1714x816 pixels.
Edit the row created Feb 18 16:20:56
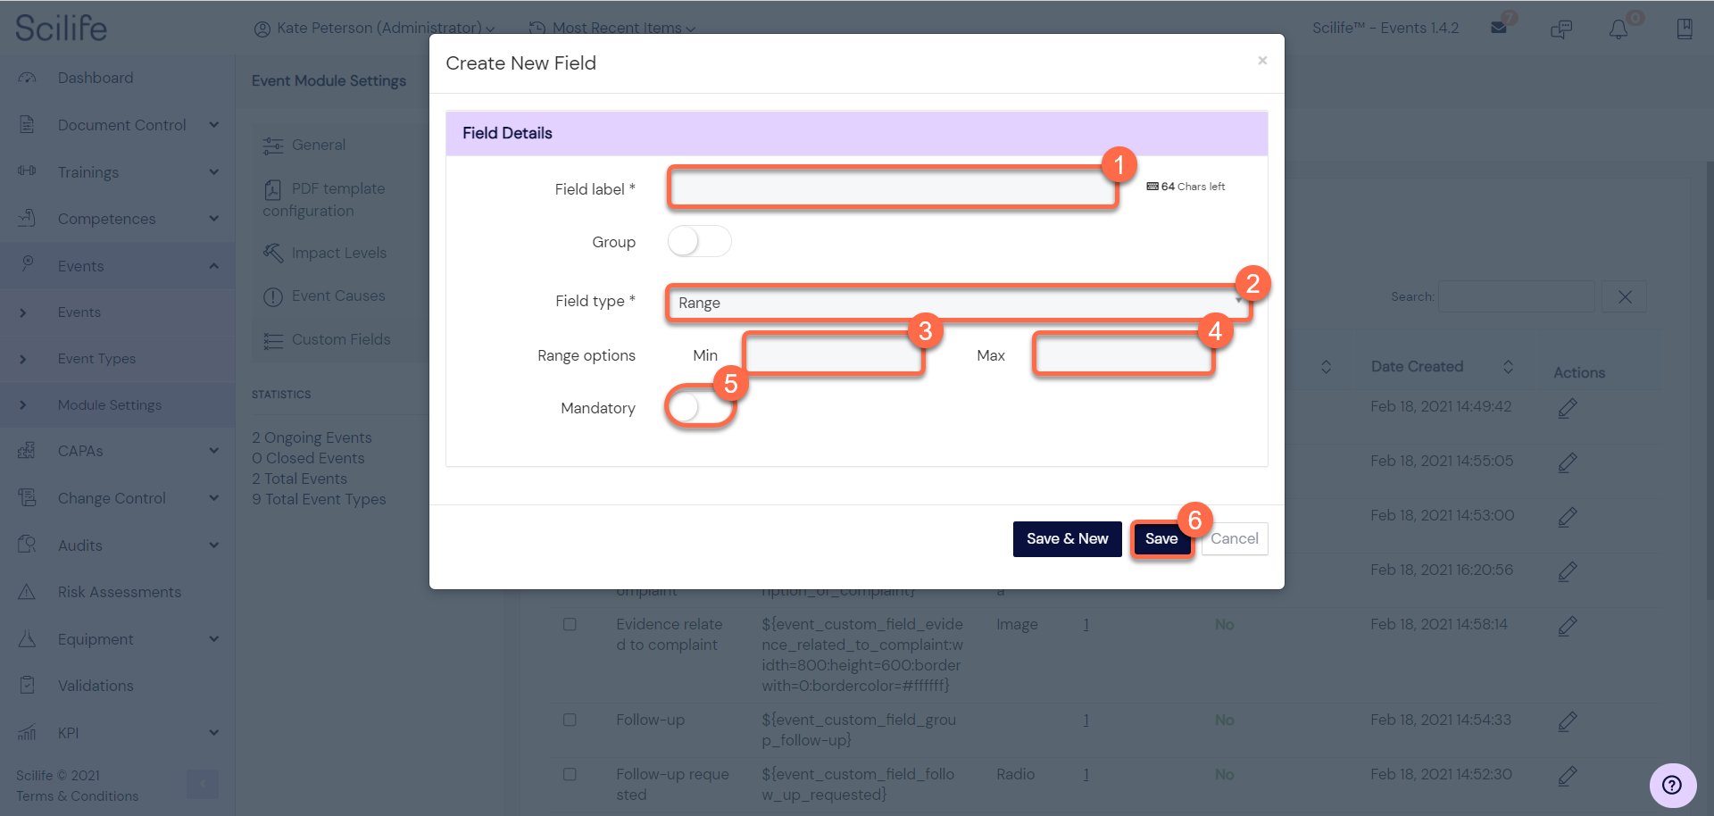1568,571
